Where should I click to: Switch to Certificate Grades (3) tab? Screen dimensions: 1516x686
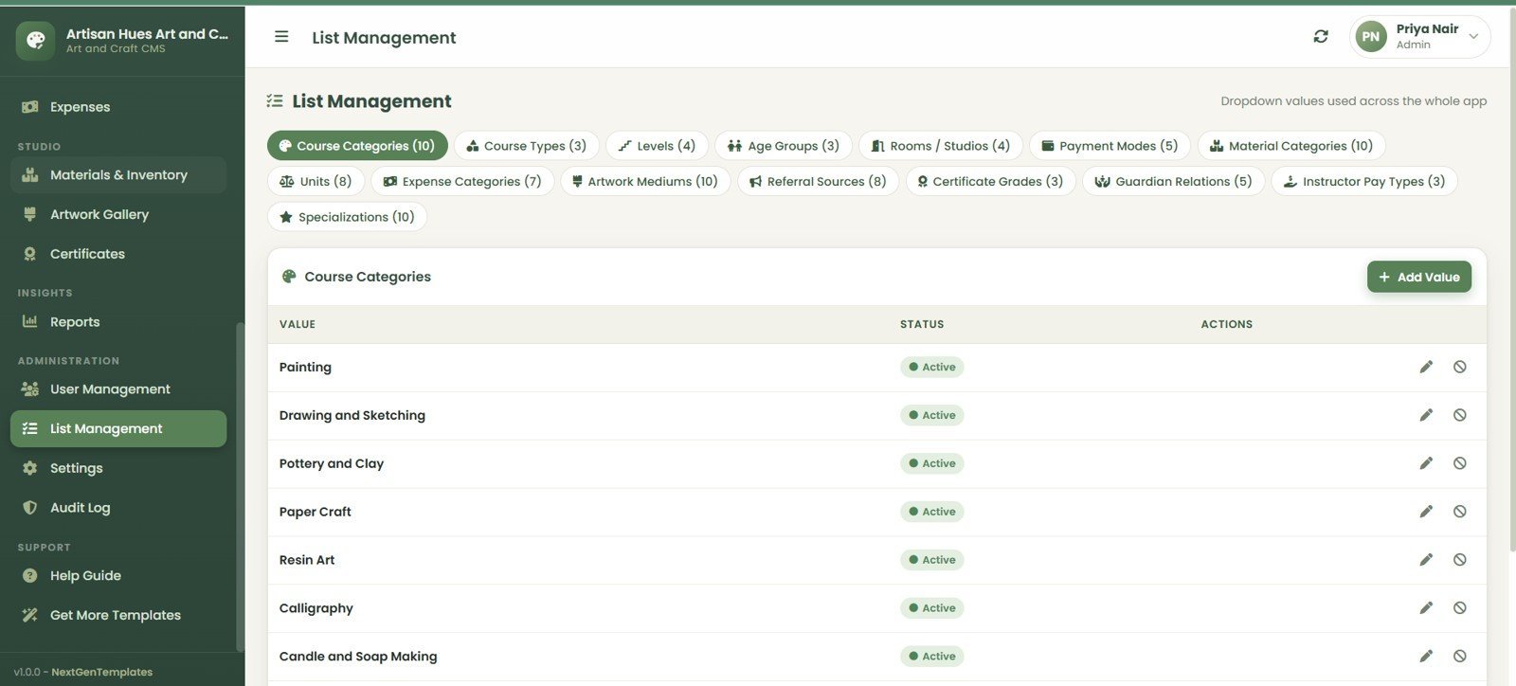tap(990, 181)
